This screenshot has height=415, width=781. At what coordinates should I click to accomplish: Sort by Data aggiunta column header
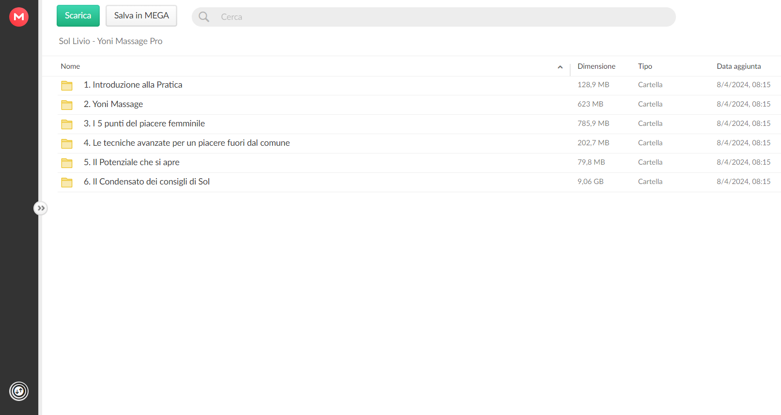pos(738,66)
